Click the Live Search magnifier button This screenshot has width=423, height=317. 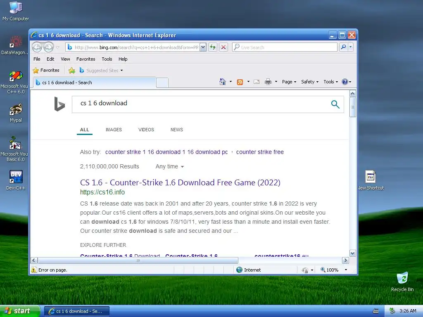343,47
